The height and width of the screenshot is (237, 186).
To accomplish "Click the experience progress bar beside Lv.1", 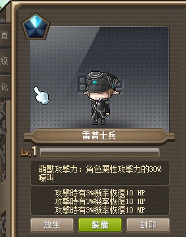I will click(99, 153).
